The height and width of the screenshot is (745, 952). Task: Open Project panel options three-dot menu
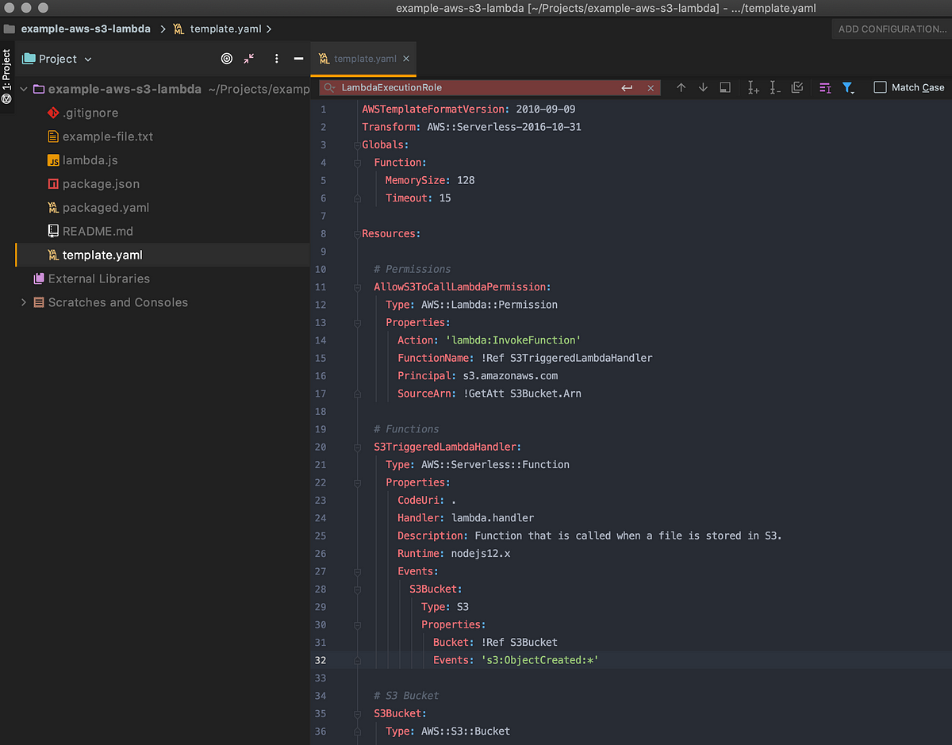[276, 59]
